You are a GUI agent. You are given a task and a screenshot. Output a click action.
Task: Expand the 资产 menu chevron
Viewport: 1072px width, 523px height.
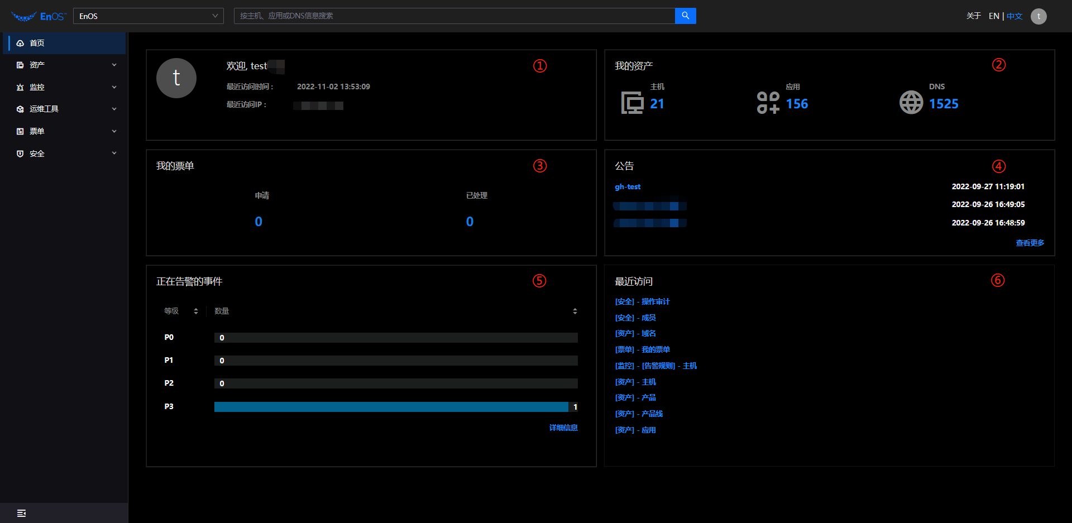pos(114,65)
